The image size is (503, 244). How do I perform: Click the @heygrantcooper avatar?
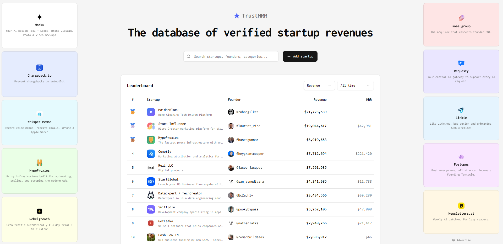(231, 154)
